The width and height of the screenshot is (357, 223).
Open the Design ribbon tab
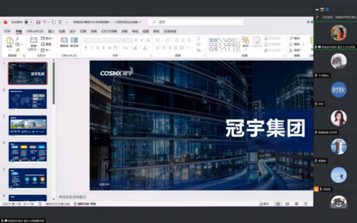[x=72, y=31]
